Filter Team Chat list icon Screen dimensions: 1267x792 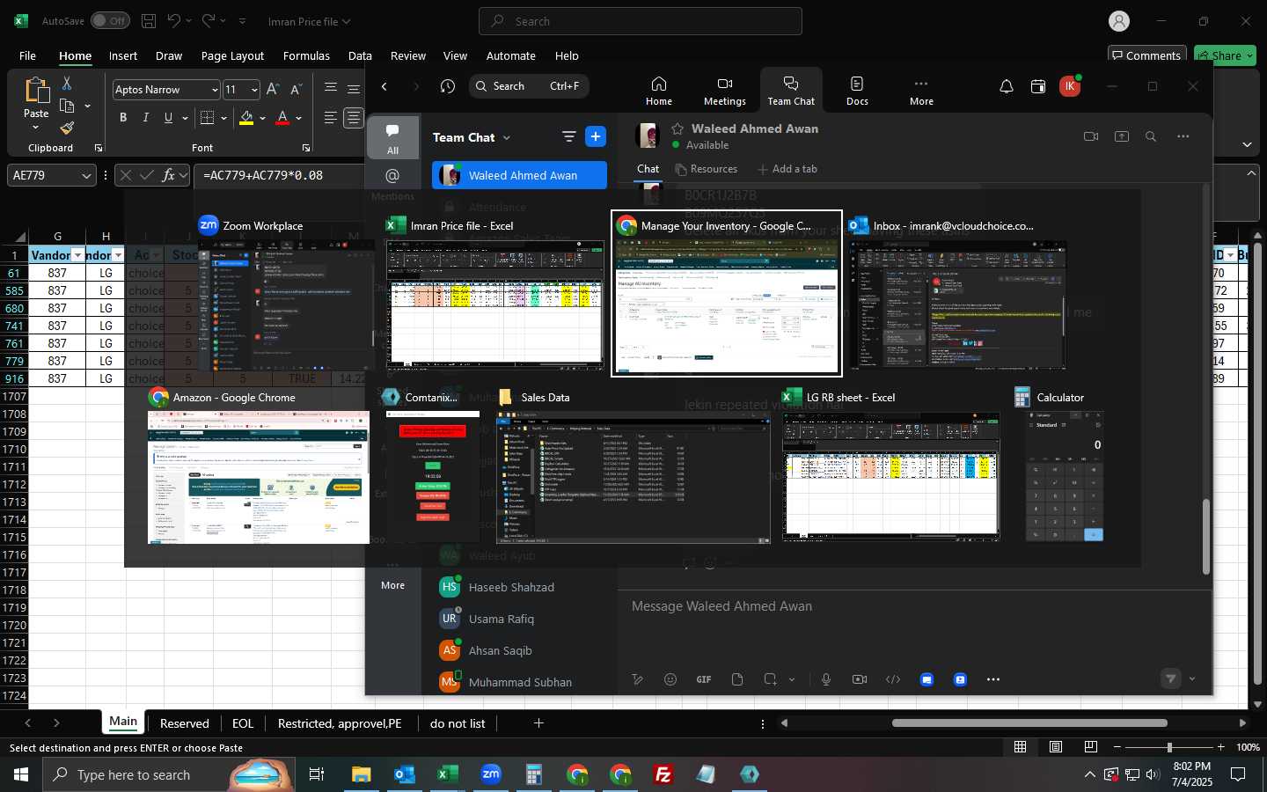(569, 136)
